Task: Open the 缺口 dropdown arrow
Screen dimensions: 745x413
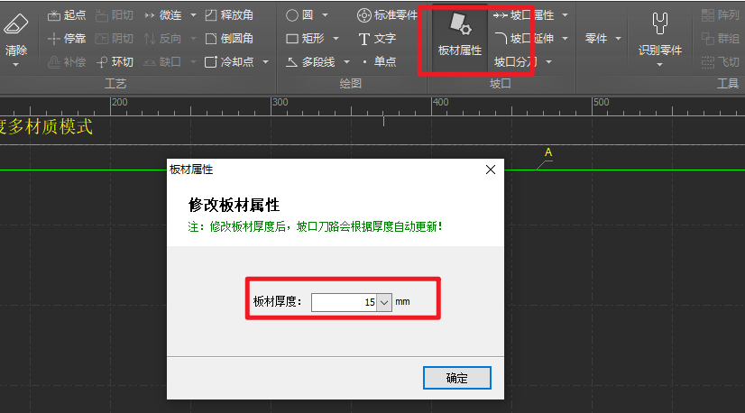Action: pyautogui.click(x=193, y=62)
